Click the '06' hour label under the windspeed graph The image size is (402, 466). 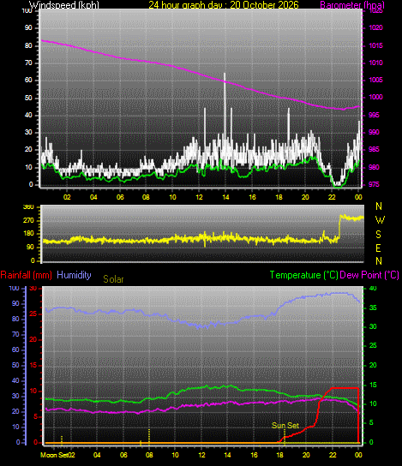coord(120,197)
